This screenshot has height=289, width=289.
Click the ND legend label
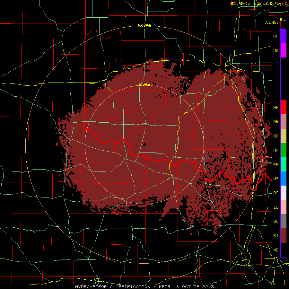coord(276,250)
